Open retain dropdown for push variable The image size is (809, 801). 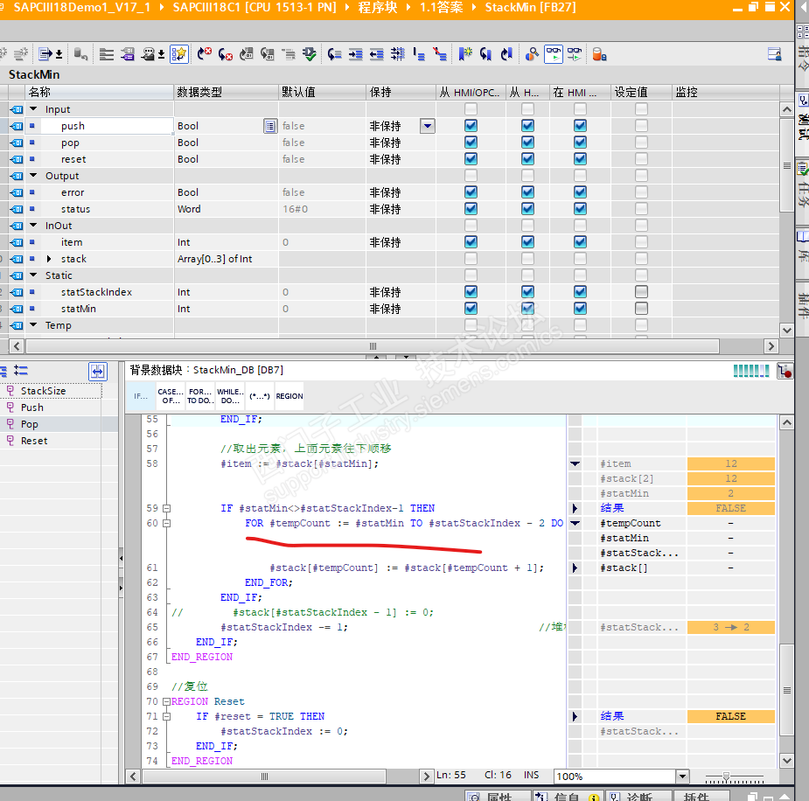[427, 126]
